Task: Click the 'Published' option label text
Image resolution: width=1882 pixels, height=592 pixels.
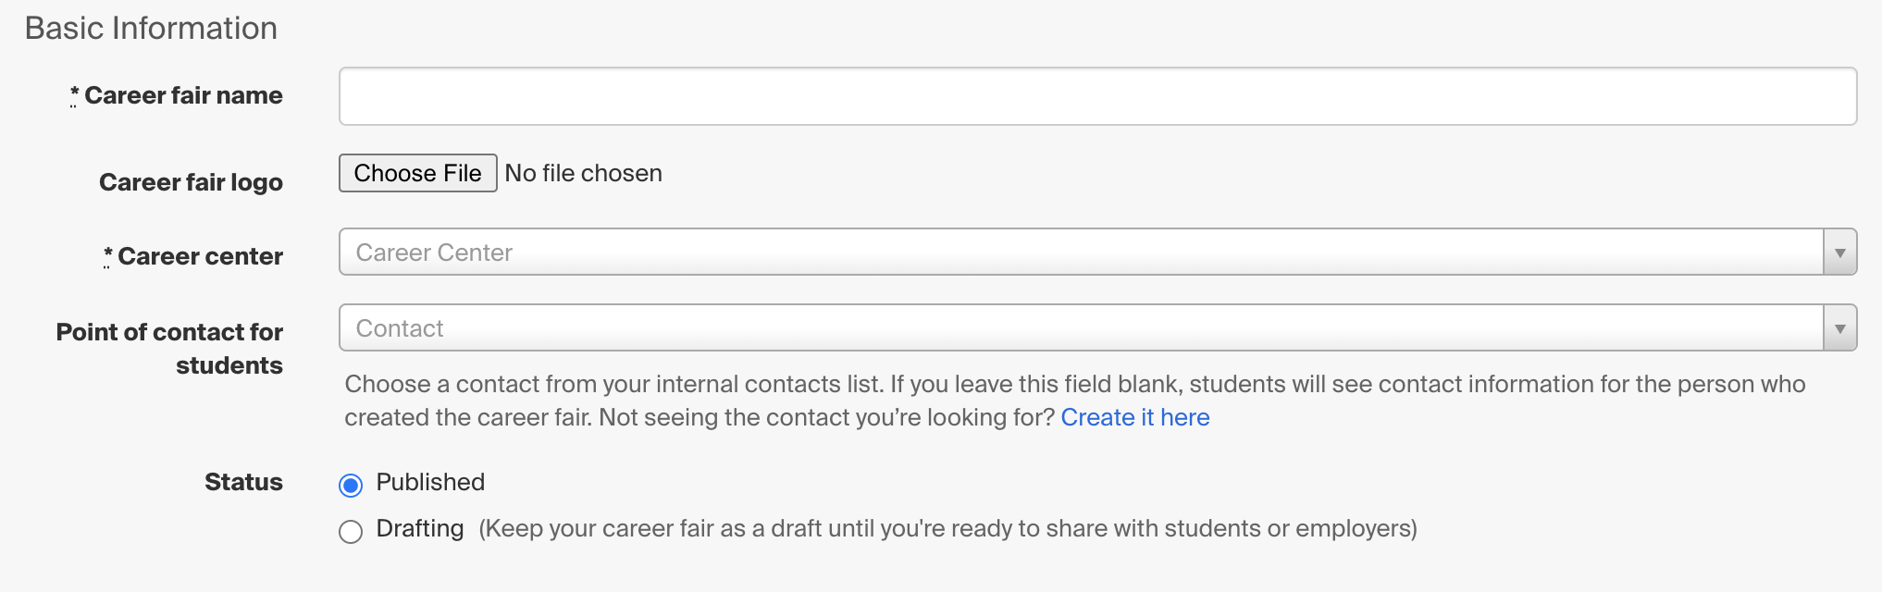Action: (430, 482)
